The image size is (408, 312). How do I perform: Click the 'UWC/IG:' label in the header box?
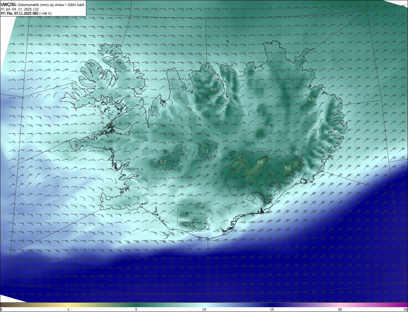[9, 5]
